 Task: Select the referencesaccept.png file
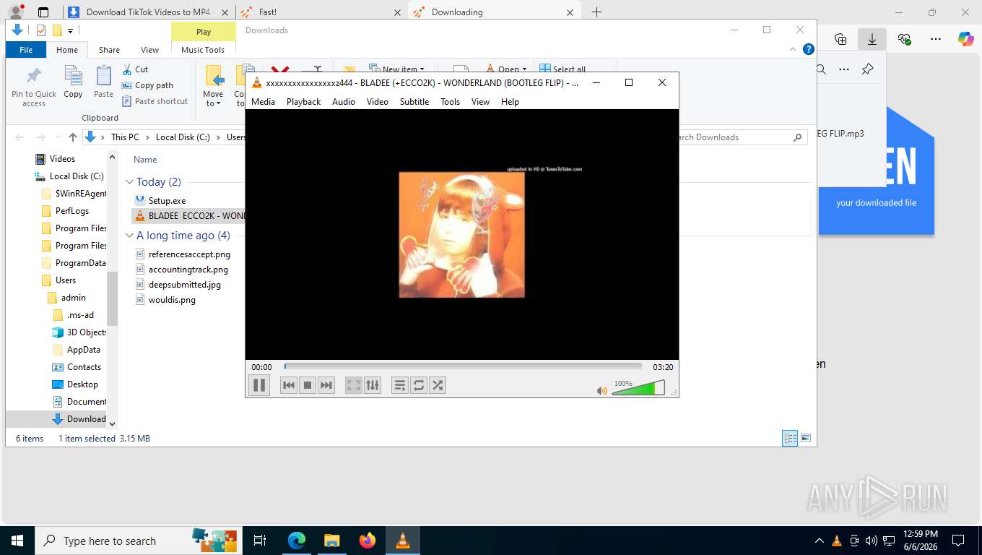coord(189,254)
